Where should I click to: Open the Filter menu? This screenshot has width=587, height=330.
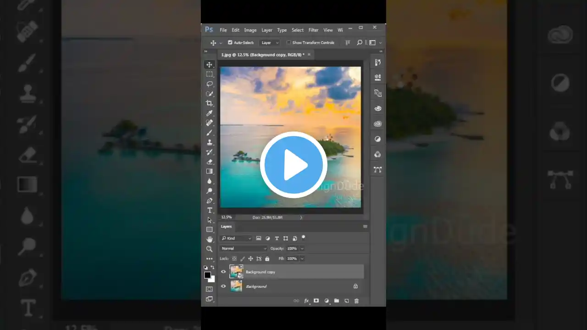[x=313, y=30]
